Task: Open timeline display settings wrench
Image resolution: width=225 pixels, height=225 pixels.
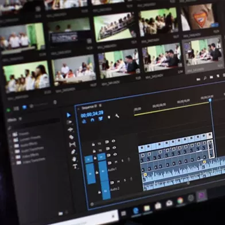Action: (117, 116)
